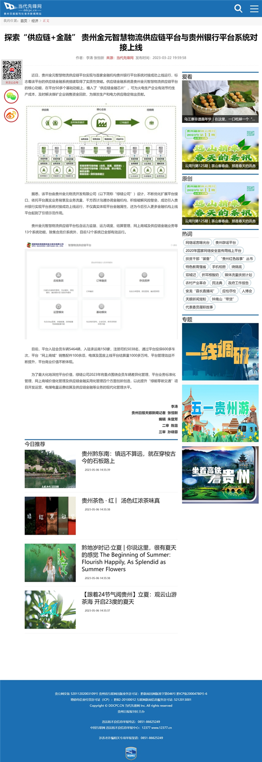Select hot word 媒体流量扶贫计划
This screenshot has height=762, width=262.
[x=238, y=275]
